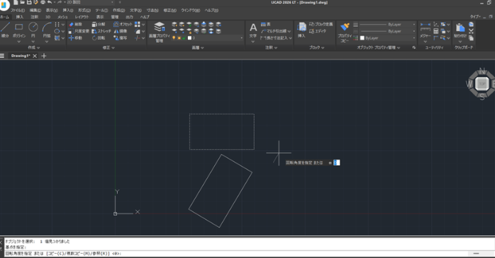Image resolution: width=495 pixels, height=258 pixels.
Task: Open Layer Properties Manager (画層プロパティ管理)
Action: tap(160, 32)
